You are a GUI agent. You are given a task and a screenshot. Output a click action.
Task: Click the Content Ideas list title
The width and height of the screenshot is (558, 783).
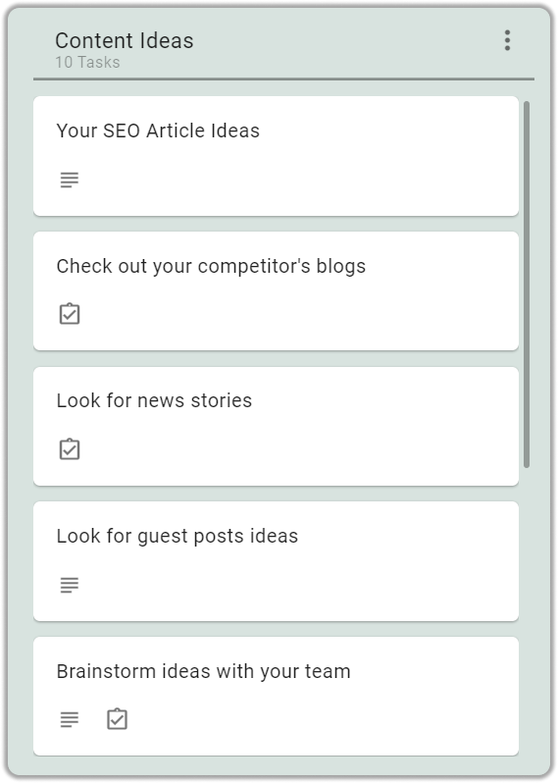[x=125, y=40]
